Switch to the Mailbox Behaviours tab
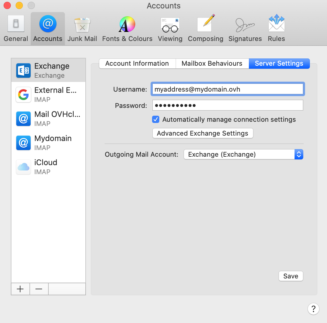327x323 pixels. pos(212,63)
